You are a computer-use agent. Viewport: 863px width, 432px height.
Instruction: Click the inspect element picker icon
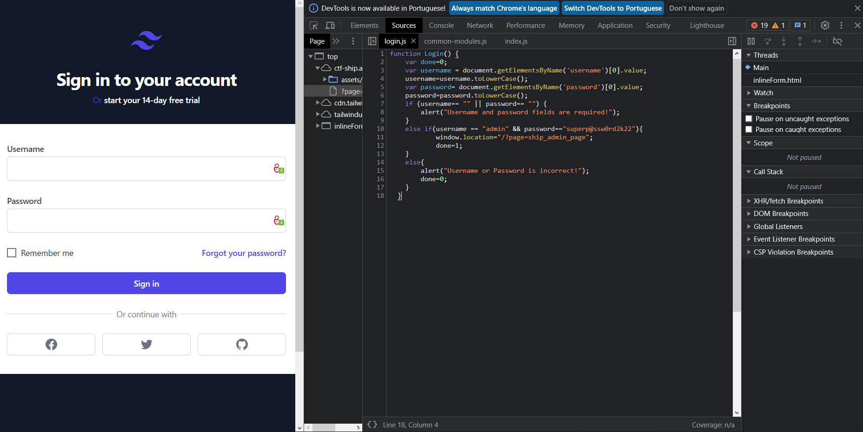coord(314,26)
